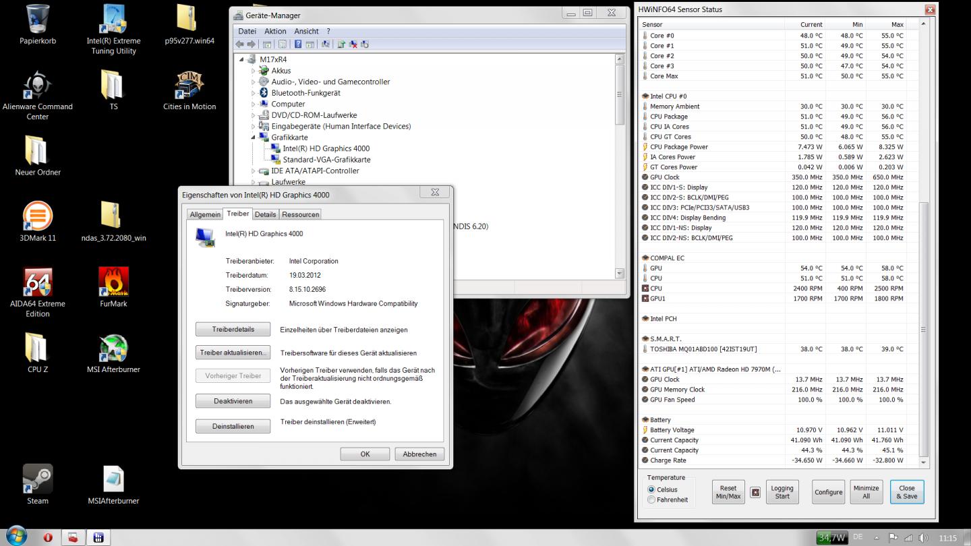
Task: Click the Geräte-Manager scrollbar down arrow
Action: coord(620,274)
